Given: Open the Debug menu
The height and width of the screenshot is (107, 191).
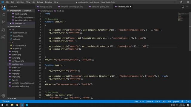Looking at the screenshot, I should tap(40, 2).
